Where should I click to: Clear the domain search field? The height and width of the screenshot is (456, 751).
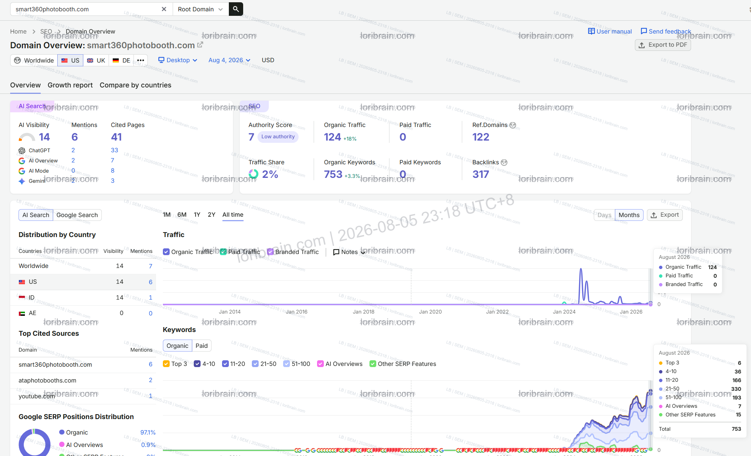[x=164, y=9]
